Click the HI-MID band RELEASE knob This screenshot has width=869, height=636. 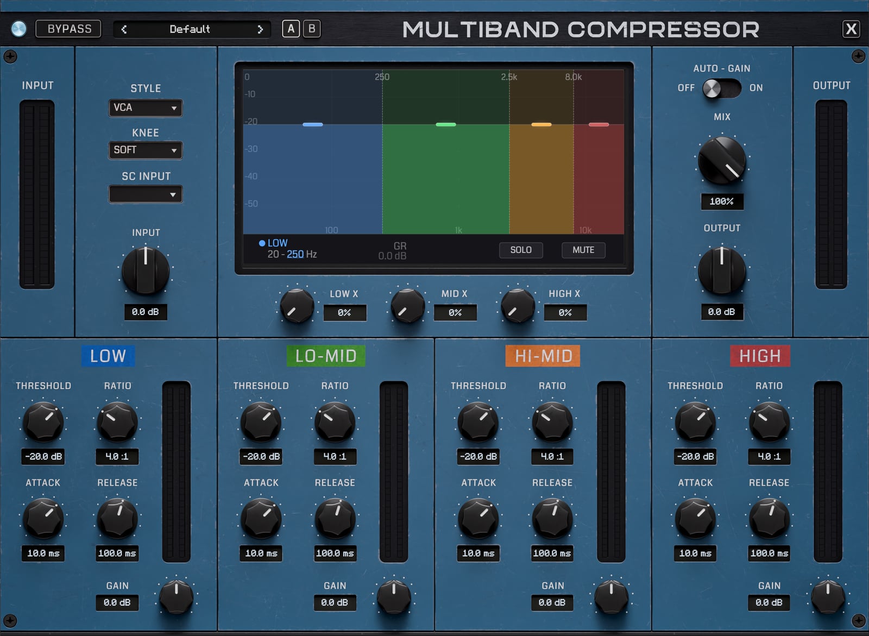coord(552,519)
